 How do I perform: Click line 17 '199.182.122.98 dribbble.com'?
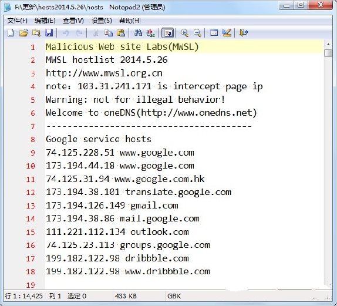[x=117, y=258]
